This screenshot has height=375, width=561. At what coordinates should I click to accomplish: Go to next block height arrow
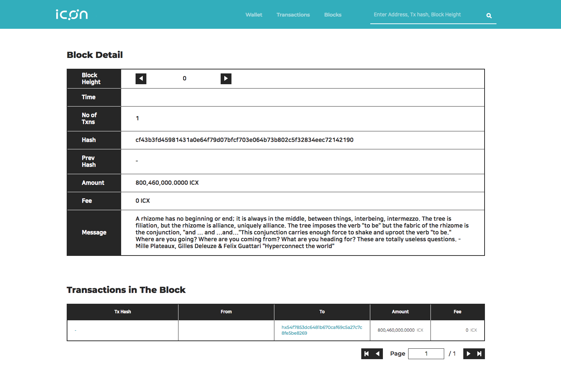226,78
